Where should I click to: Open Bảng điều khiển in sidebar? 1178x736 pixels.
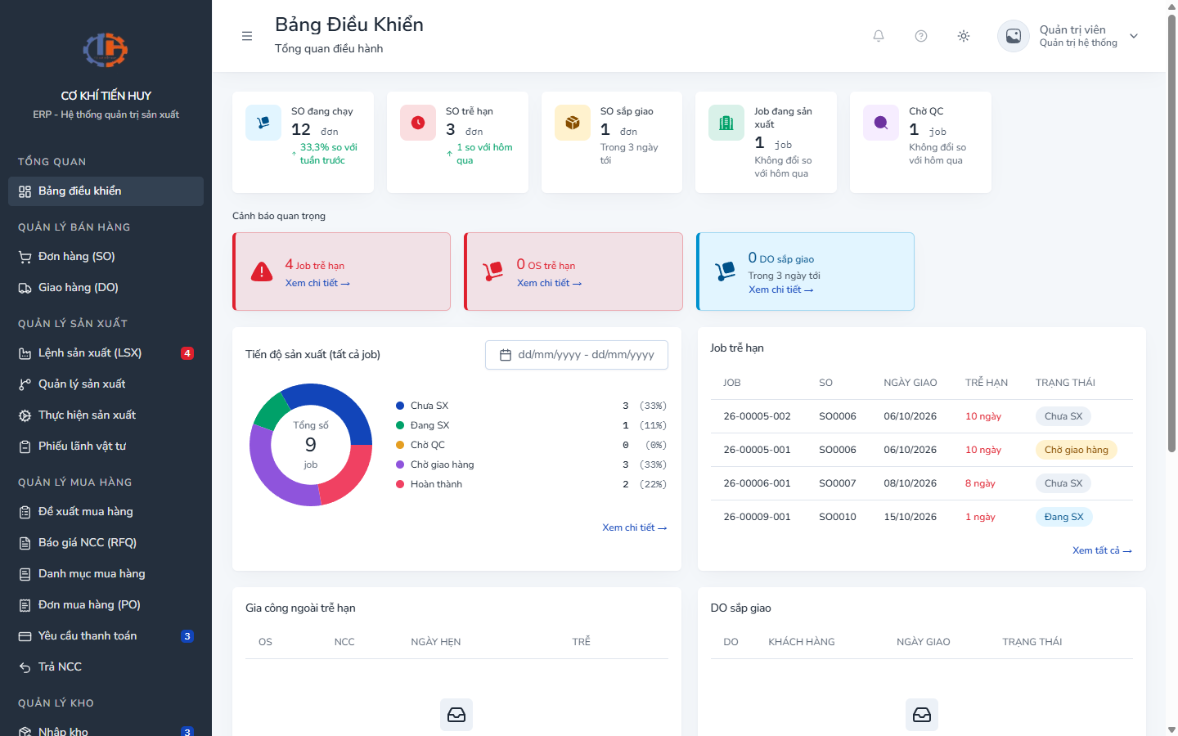point(106,191)
